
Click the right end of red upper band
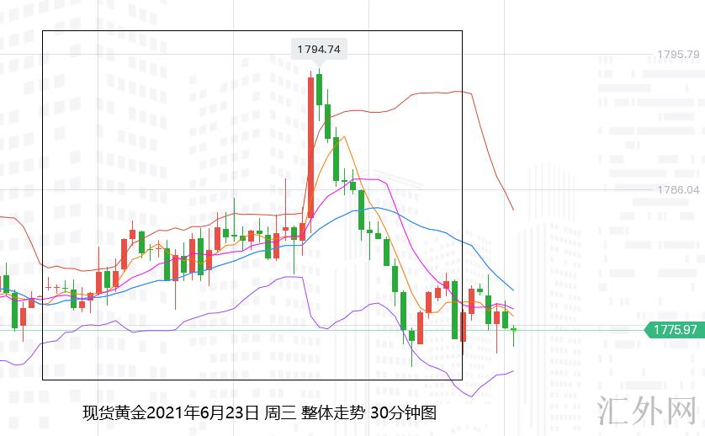[513, 210]
